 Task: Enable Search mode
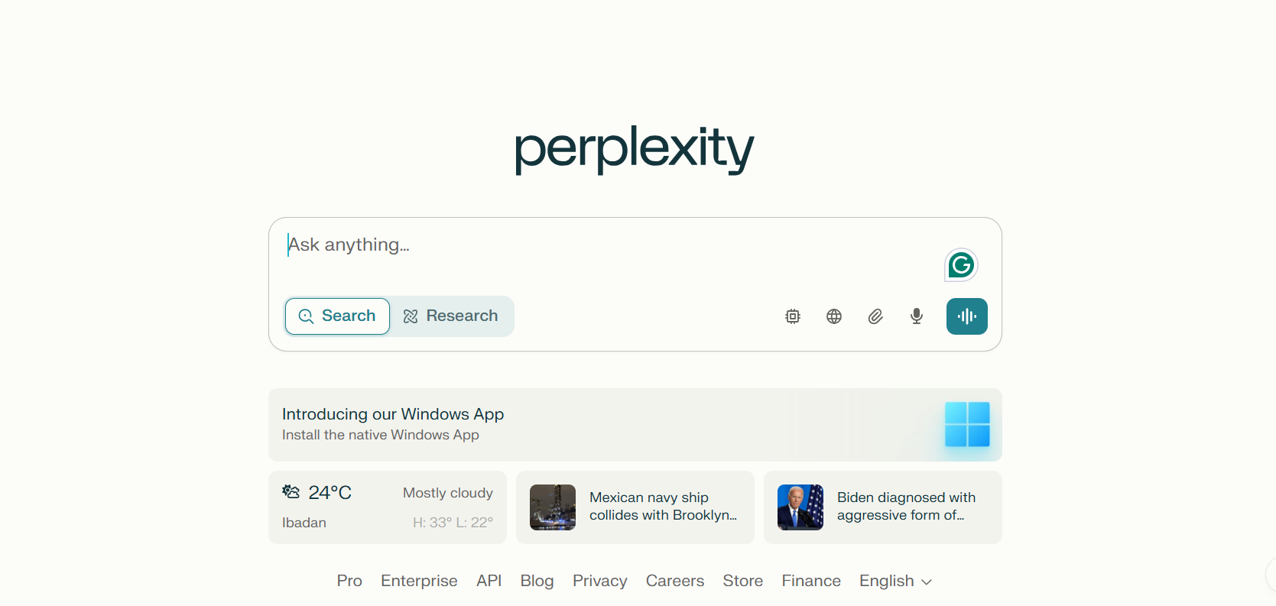337,316
